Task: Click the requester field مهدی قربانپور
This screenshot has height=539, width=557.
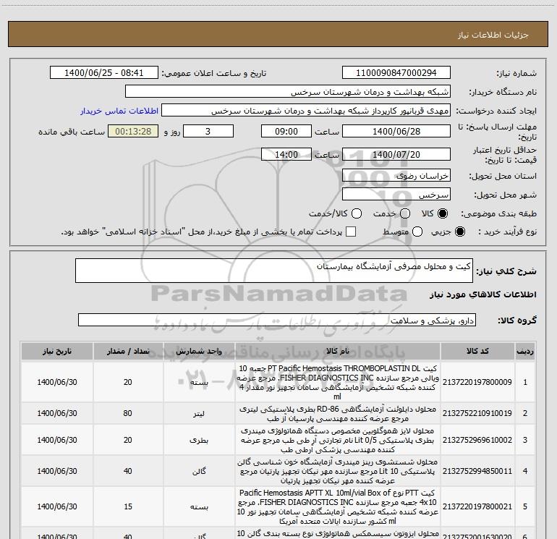Action: tap(306, 111)
